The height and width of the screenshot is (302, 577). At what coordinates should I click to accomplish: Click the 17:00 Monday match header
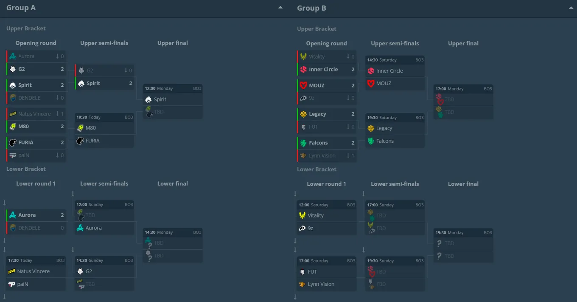point(463,89)
